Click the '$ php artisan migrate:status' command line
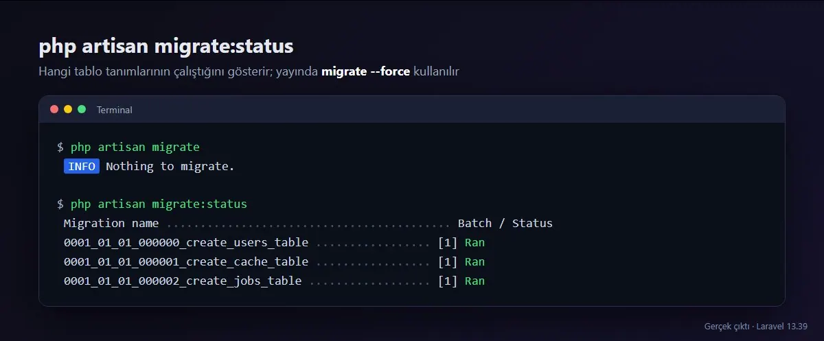824x341 pixels. [x=152, y=204]
